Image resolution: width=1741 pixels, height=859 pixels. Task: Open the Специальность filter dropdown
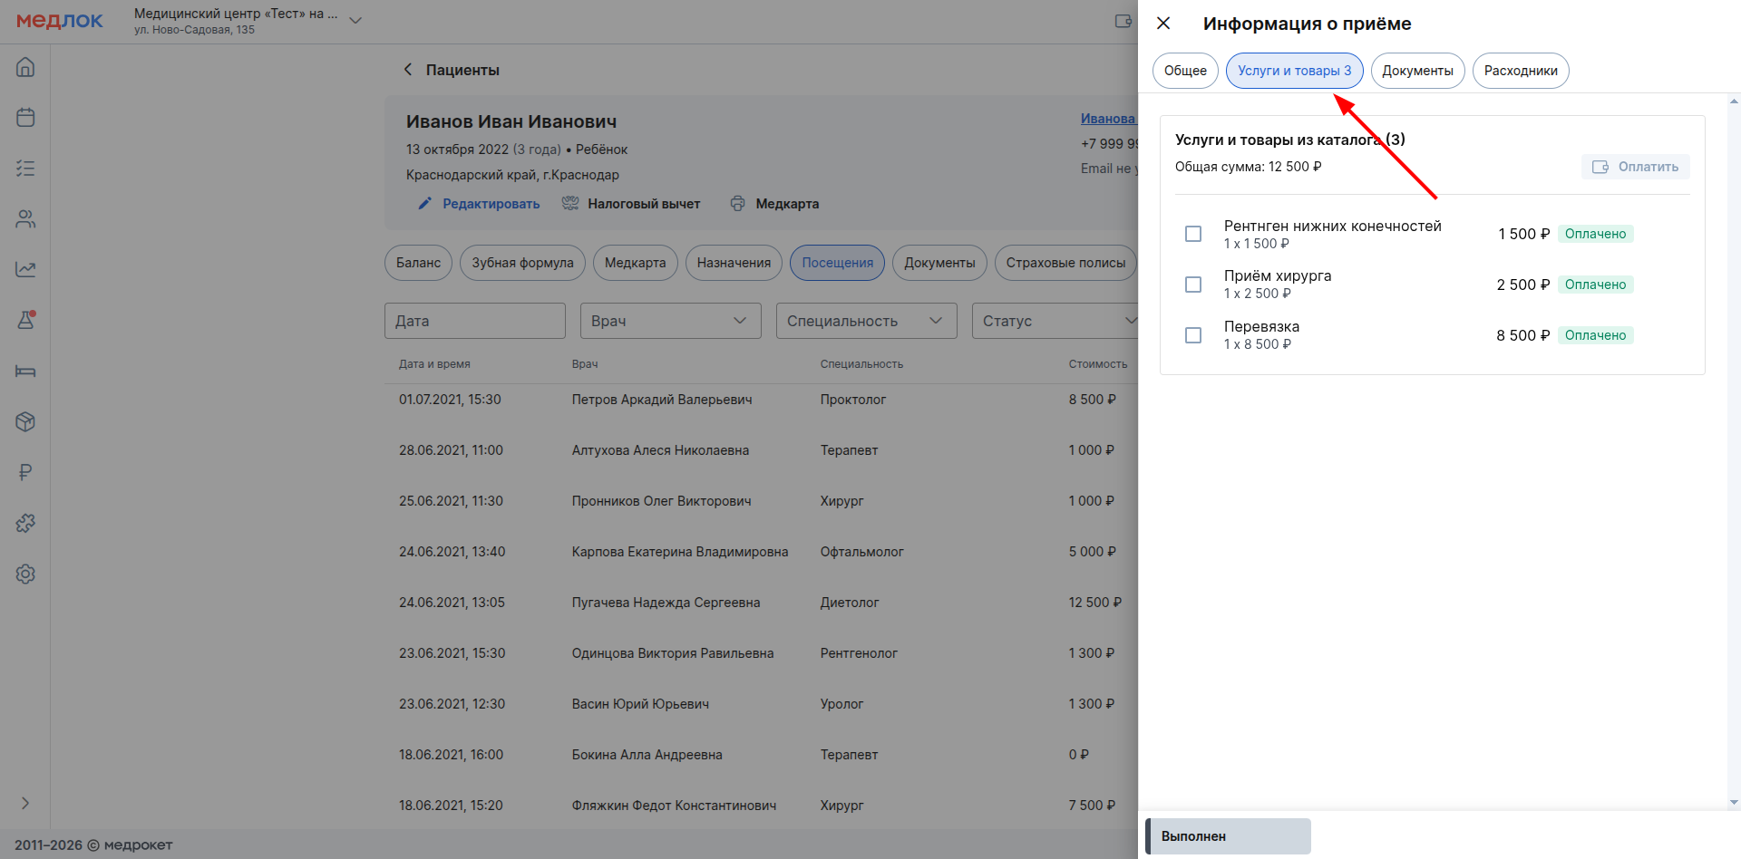click(x=866, y=321)
